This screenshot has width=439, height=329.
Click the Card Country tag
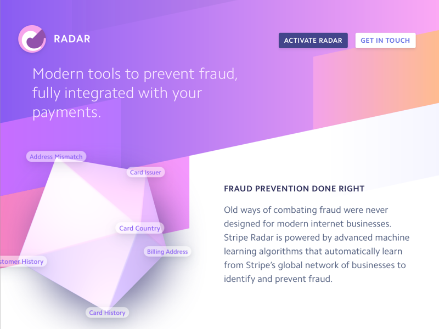pos(140,228)
